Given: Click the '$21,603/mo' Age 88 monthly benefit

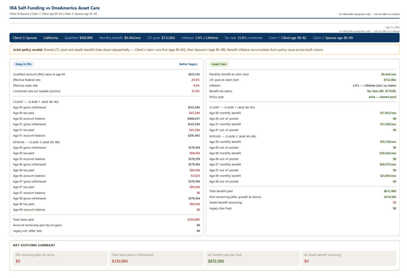Looking at the screenshot, I should click(x=388, y=176).
